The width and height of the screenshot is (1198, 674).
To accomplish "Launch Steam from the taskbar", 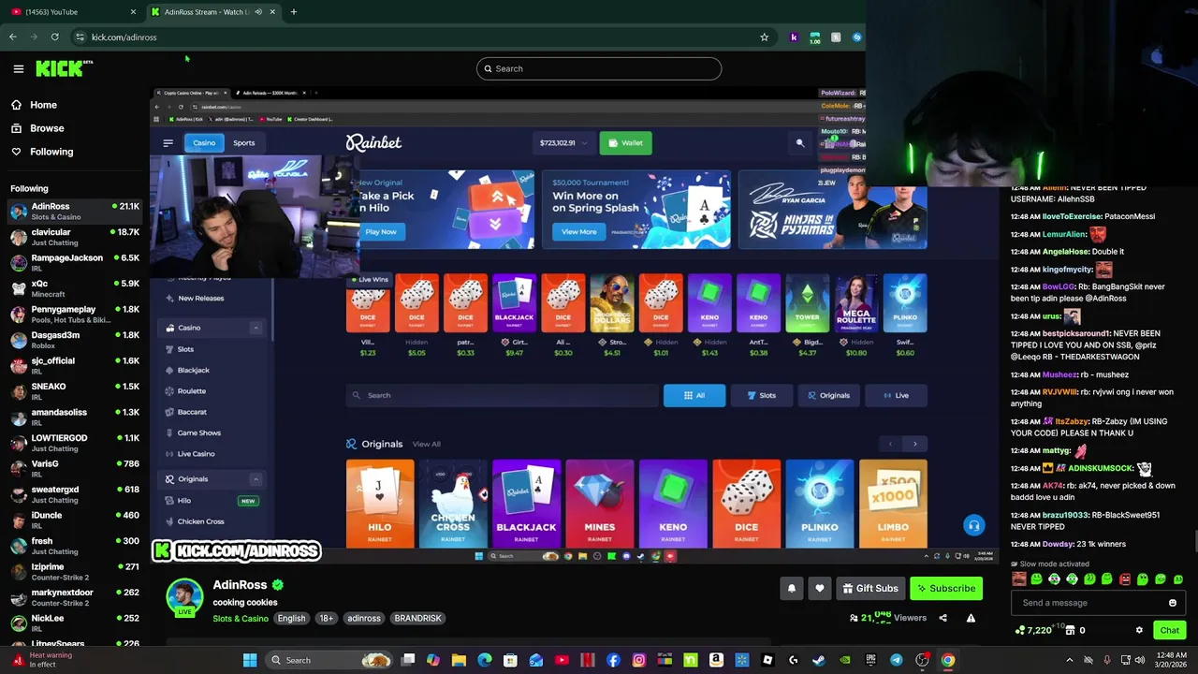I will tap(819, 660).
